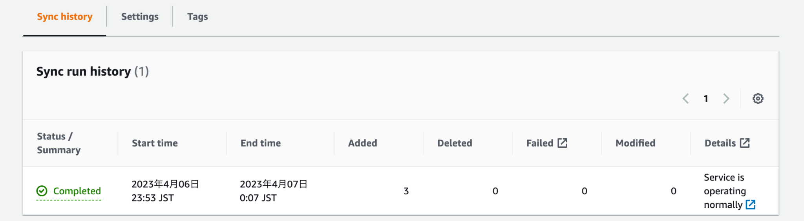This screenshot has width=804, height=221.
Task: Sort by the End time column header
Action: pyautogui.click(x=261, y=143)
